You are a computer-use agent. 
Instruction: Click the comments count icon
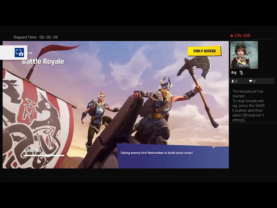(251, 81)
